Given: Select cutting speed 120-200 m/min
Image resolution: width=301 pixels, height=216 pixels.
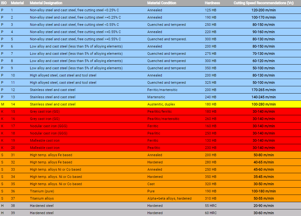Looking at the screenshot, I should pos(264,10).
